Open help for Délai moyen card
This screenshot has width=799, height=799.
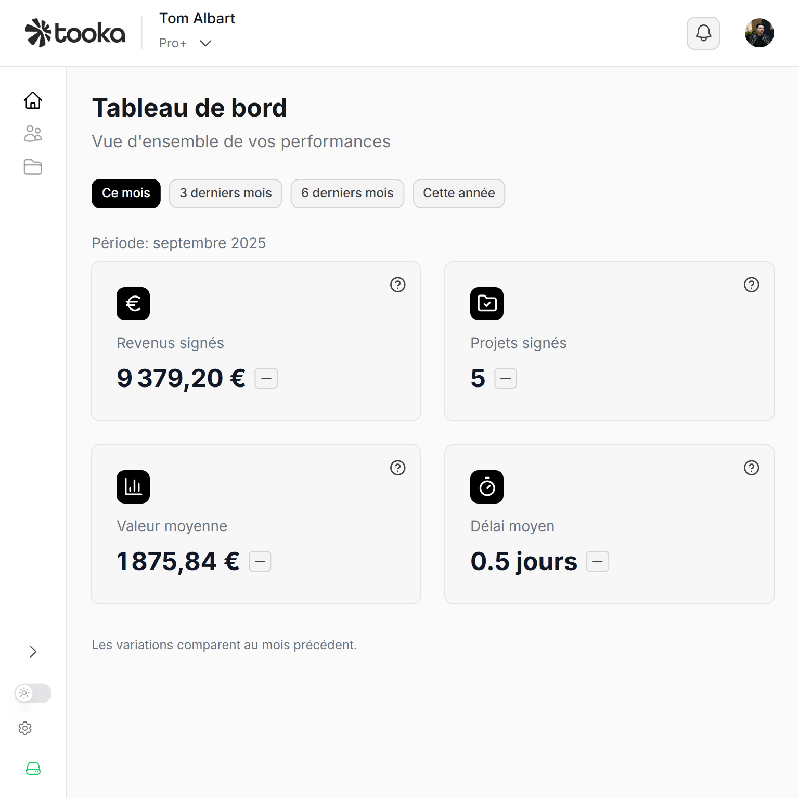pos(751,468)
